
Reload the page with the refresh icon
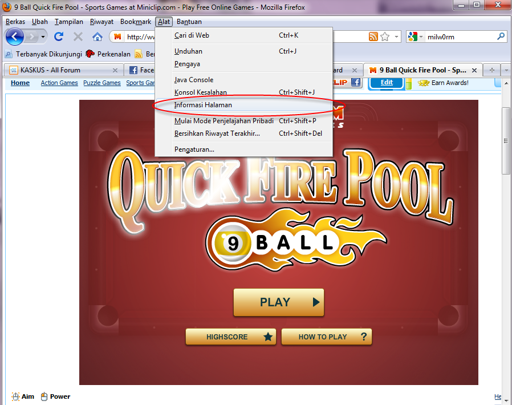tap(59, 37)
